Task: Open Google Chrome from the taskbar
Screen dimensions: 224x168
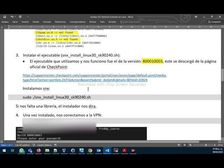Action: [x=90, y=150]
